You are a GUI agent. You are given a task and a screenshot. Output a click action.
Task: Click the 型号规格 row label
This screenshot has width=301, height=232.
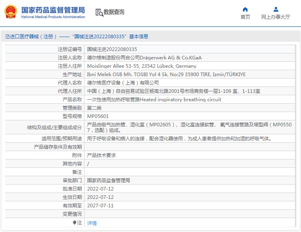point(72,116)
